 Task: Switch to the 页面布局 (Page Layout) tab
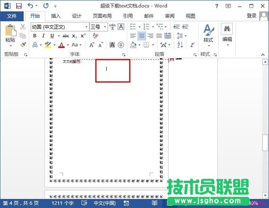(x=102, y=16)
